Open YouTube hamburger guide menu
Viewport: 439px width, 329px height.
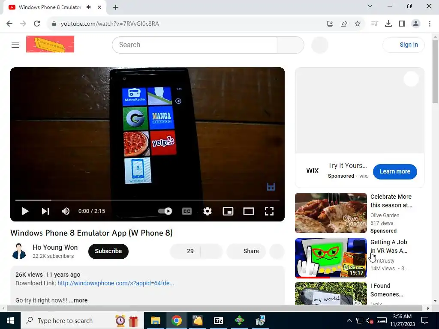[15, 45]
